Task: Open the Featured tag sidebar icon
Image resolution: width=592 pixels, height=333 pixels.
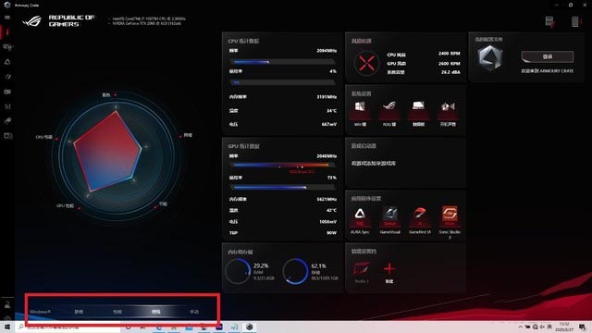Action: tap(7, 121)
